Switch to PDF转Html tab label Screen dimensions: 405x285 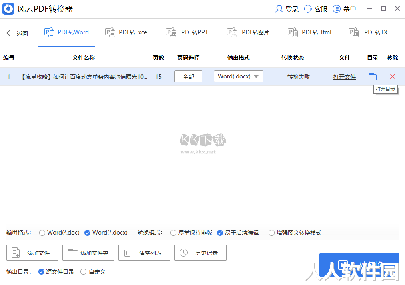(x=317, y=32)
